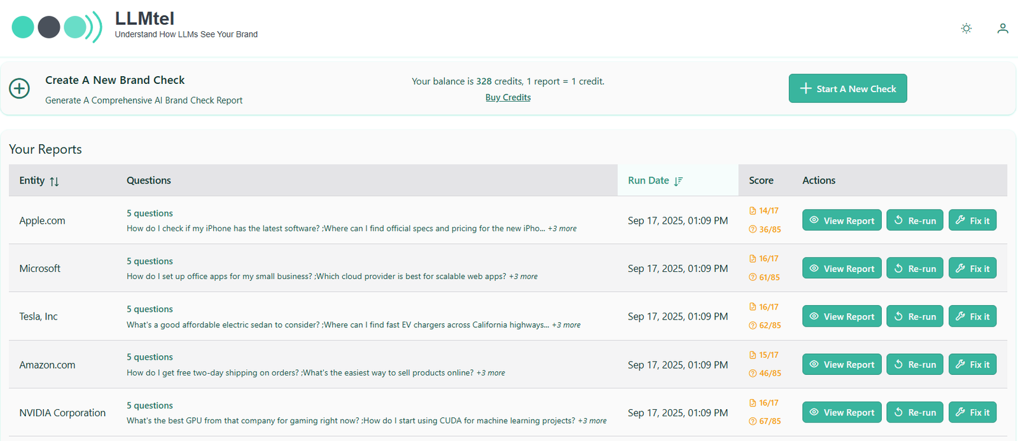Select the NVIDIA Corporation entity row
The height and width of the screenshot is (441, 1018).
(62, 413)
